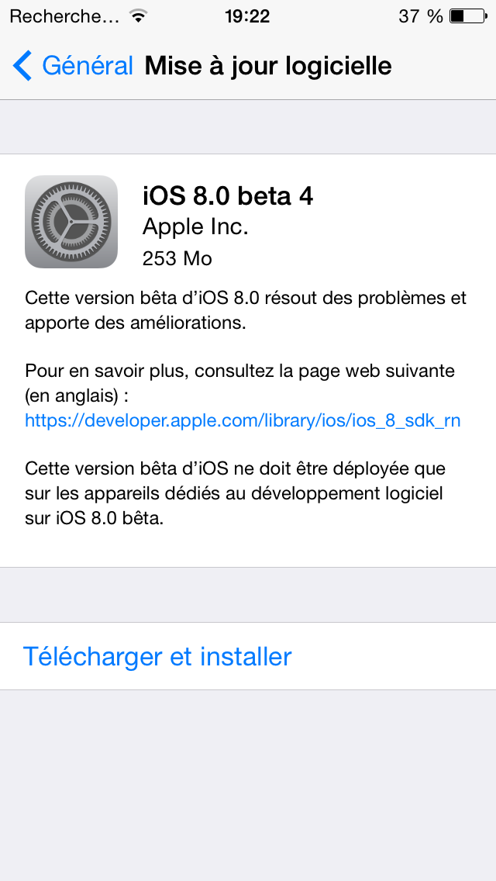Viewport: 496px width, 881px height.
Task: Tap the 253 Mo update size text
Action: tap(177, 258)
